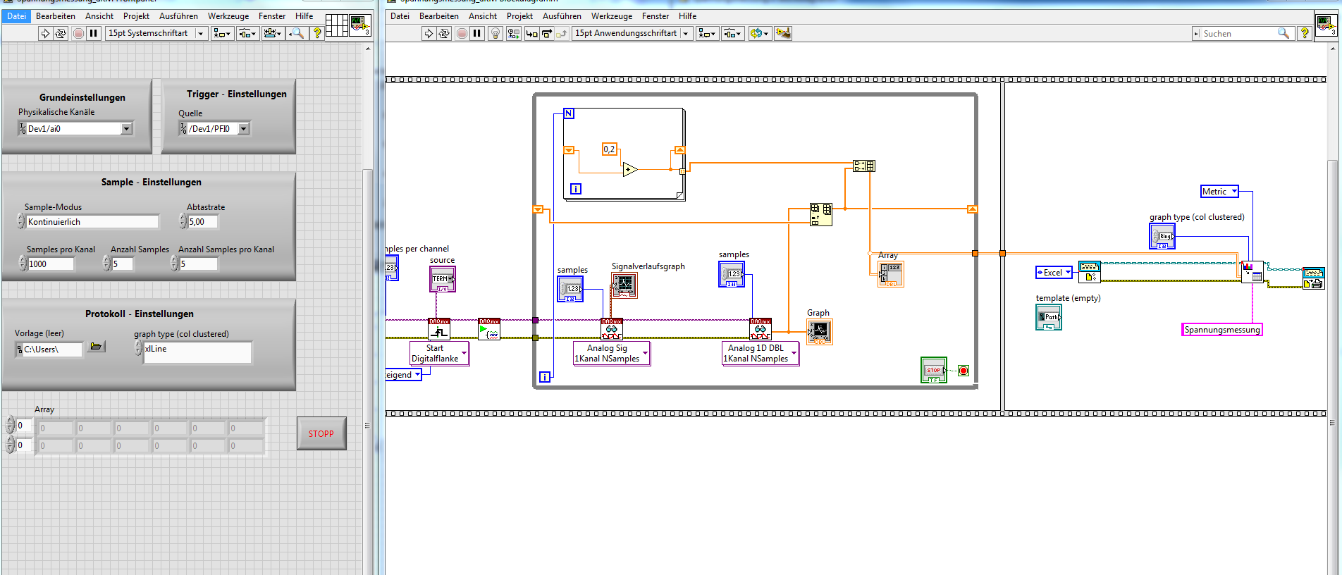Click the Clean Up Diagram broom icon
This screenshot has height=575, width=1342.
[783, 33]
